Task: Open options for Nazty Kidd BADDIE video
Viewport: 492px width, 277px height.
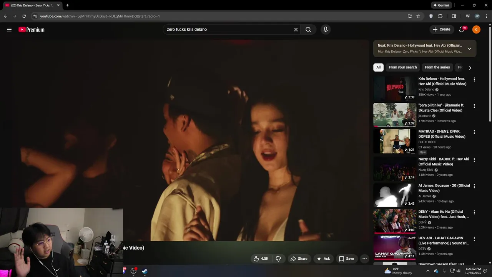Action: pos(474,160)
